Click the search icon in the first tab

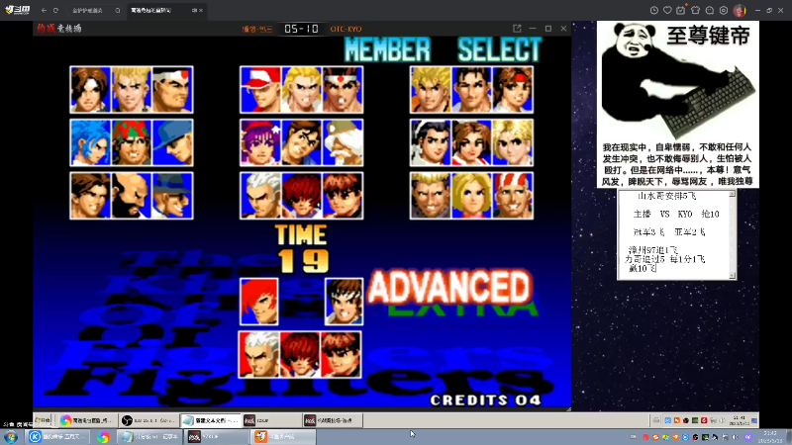tap(117, 10)
